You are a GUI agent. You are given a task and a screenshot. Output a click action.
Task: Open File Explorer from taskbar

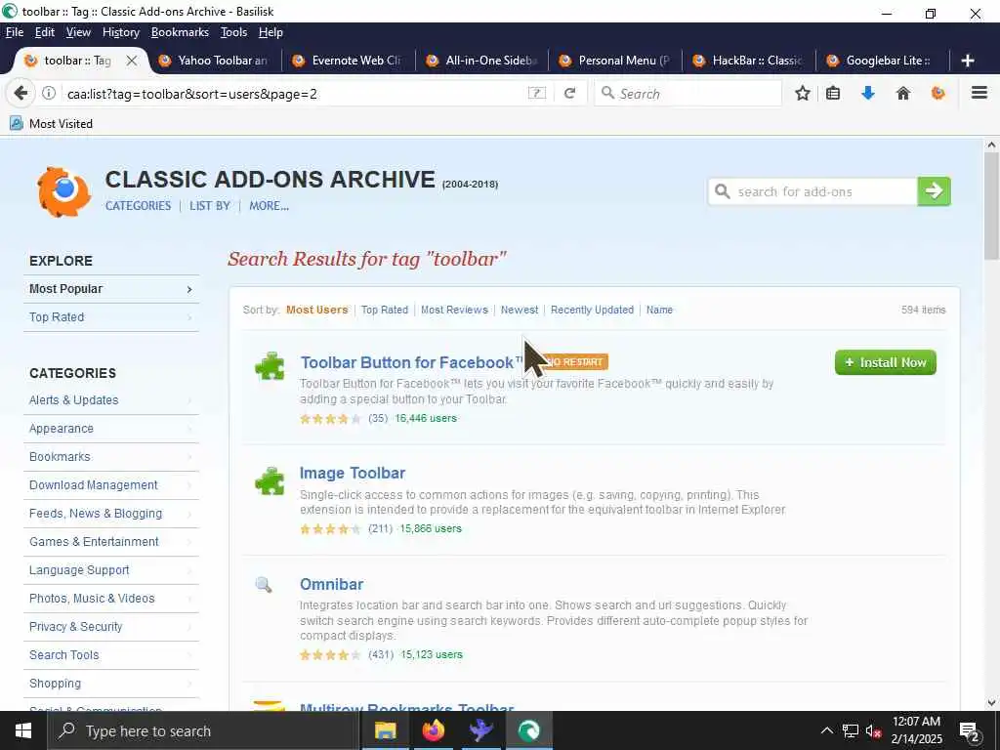[x=385, y=730]
